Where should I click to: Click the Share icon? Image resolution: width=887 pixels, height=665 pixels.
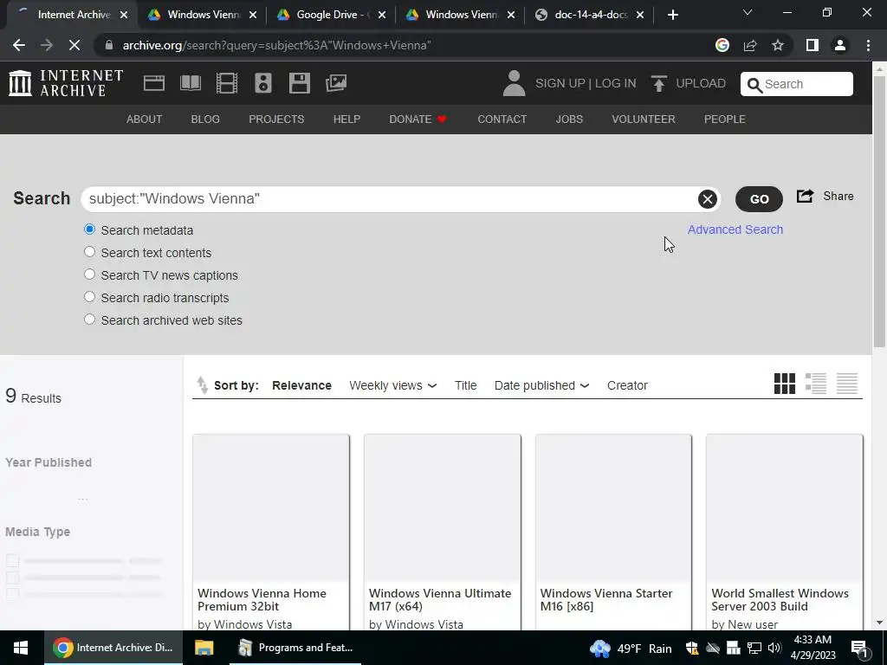pos(805,197)
